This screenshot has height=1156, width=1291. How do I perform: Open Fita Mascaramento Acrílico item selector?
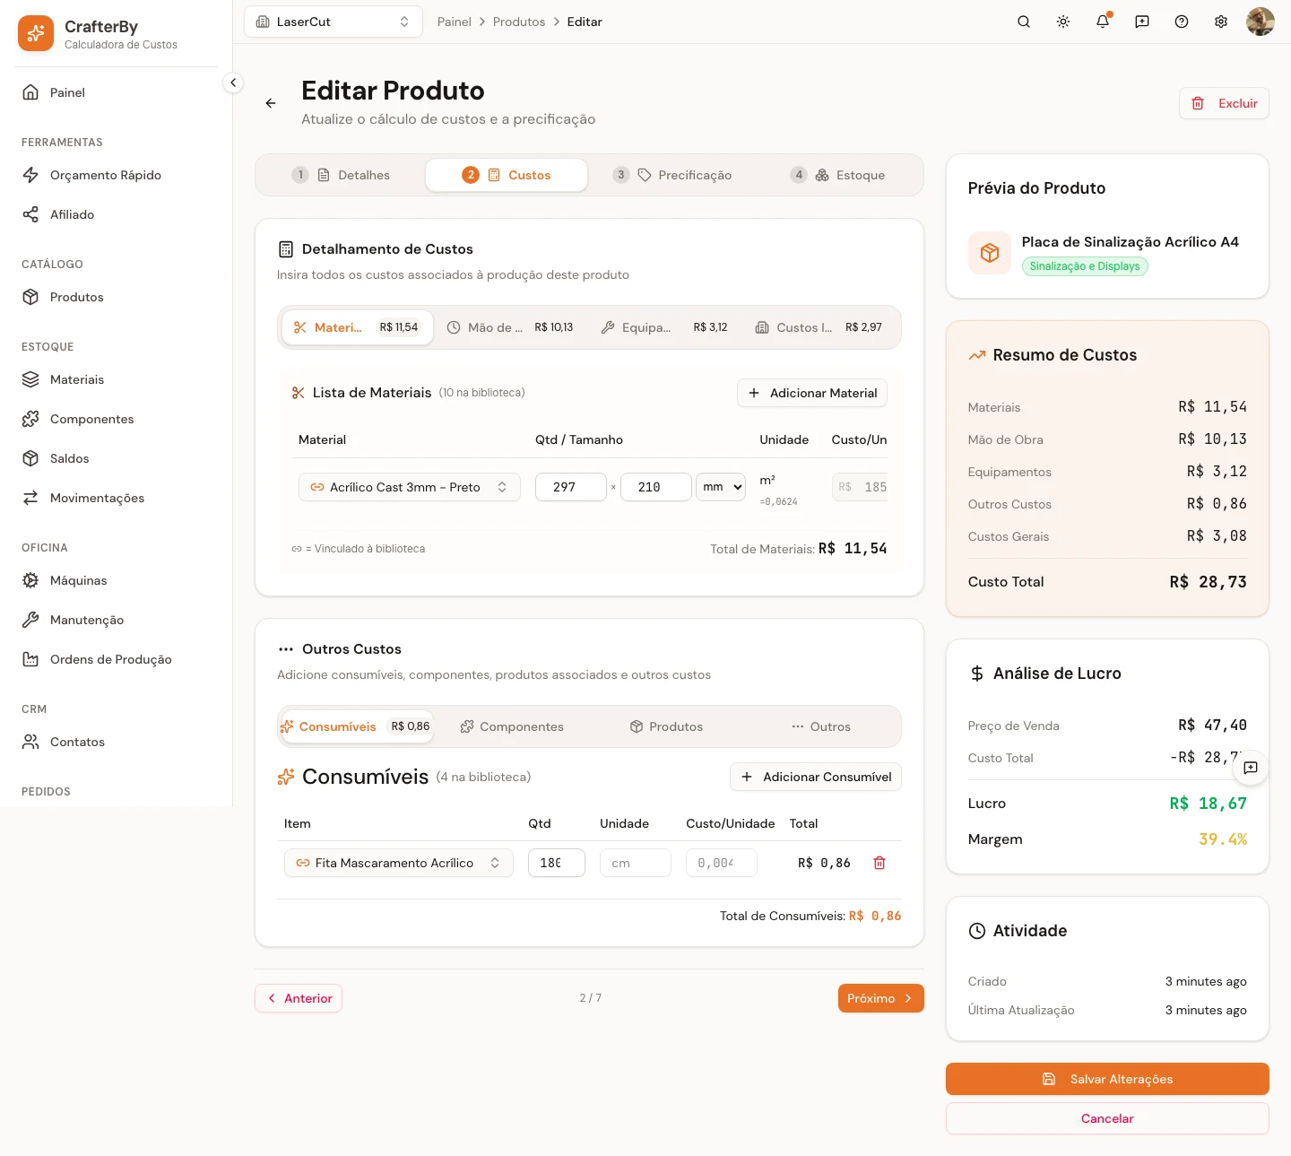coord(399,863)
